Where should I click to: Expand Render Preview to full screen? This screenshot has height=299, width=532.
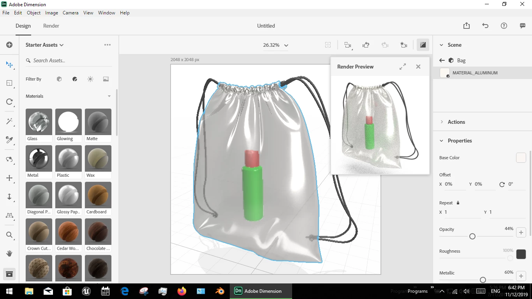pyautogui.click(x=403, y=67)
